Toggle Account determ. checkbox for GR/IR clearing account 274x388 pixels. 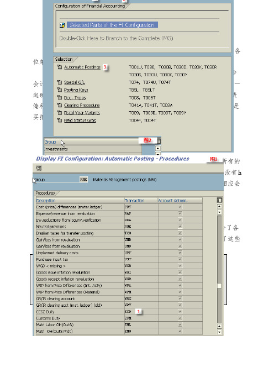pos(180,298)
